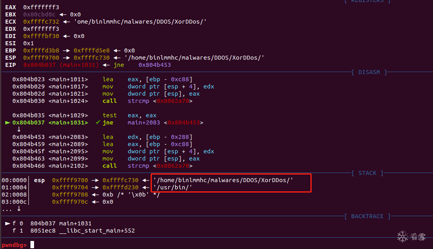Click the green current-instruction arrow in disassembly
Image resolution: width=433 pixels, height=249 pixels.
coord(8,122)
